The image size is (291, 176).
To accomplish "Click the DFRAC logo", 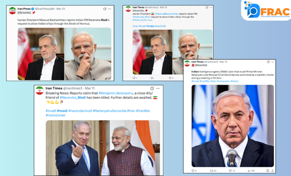I will (267, 10).
